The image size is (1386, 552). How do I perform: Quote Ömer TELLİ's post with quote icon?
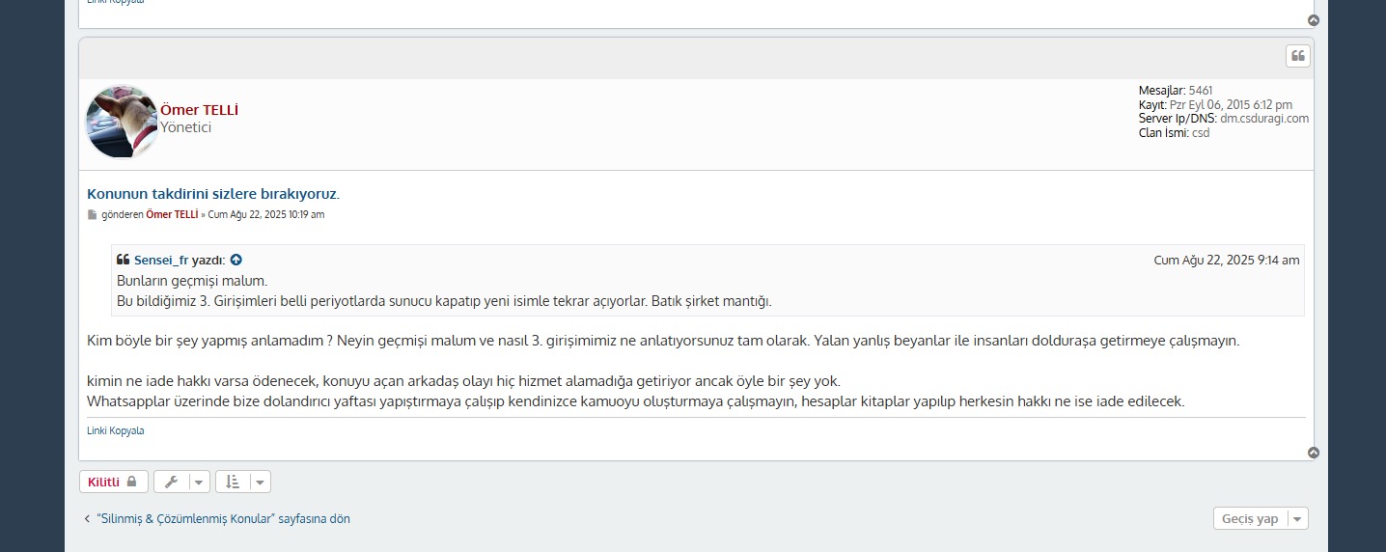coord(1298,56)
